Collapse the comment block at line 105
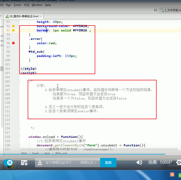The image size is (181, 180). point(19,81)
